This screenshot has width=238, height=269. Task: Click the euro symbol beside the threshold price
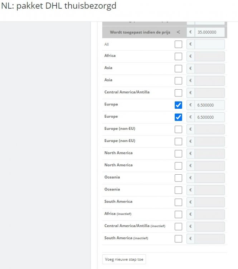click(191, 32)
